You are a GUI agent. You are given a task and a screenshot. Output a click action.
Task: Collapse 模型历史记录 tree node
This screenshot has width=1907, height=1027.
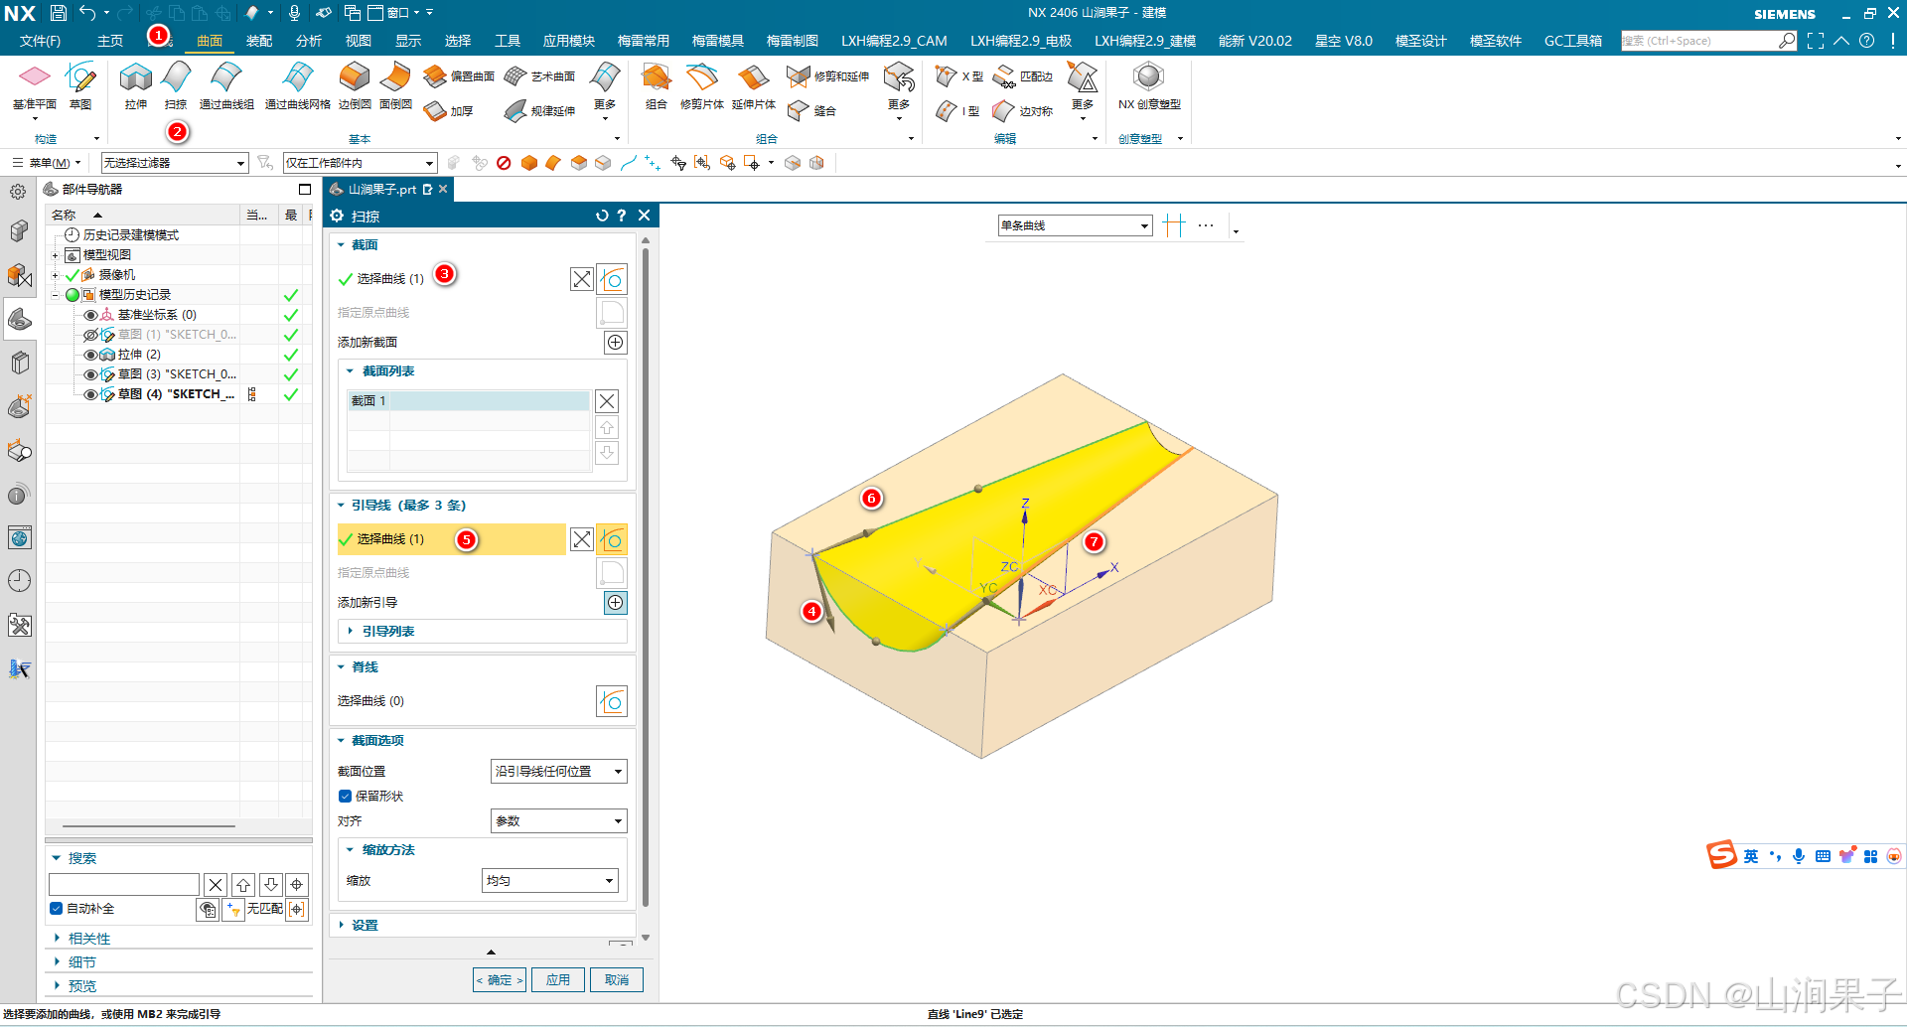coord(56,295)
